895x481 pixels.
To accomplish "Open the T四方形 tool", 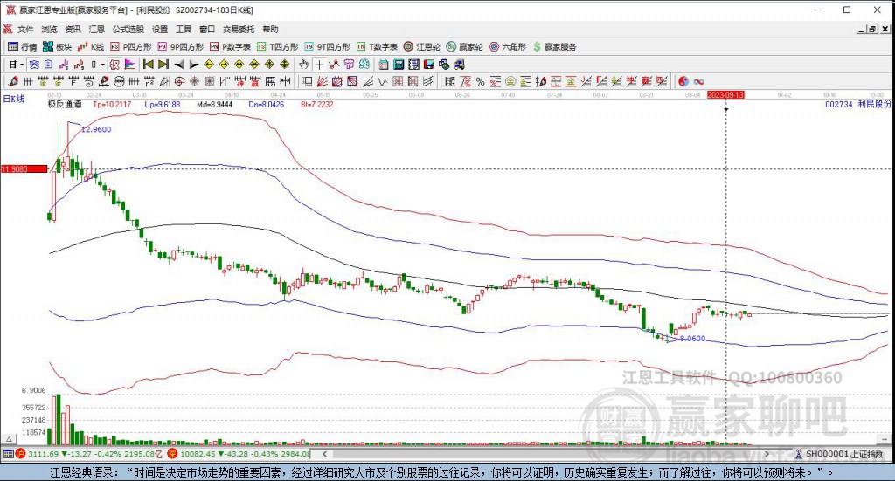I will coord(277,47).
